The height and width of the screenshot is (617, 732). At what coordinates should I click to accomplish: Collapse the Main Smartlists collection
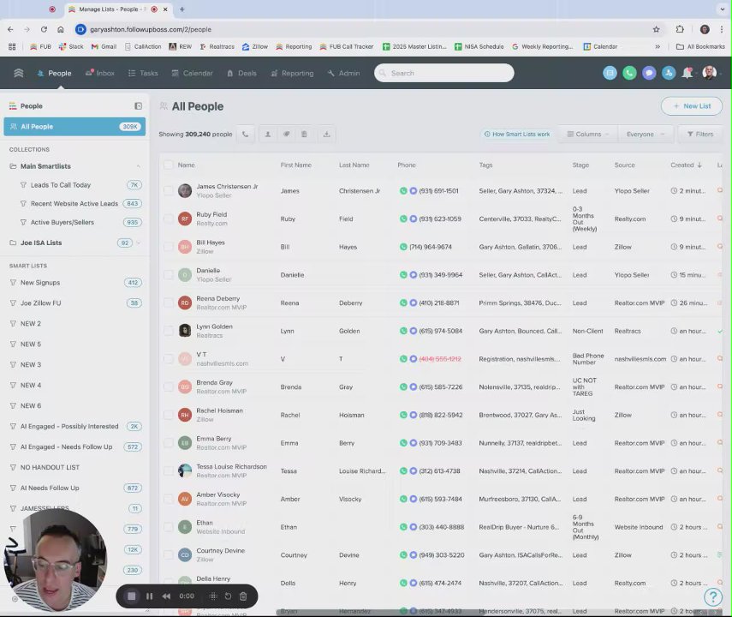[x=138, y=166]
